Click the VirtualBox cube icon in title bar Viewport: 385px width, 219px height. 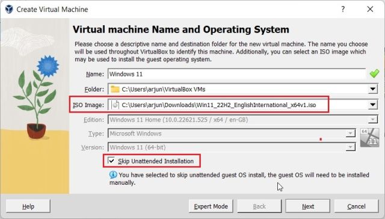point(9,10)
